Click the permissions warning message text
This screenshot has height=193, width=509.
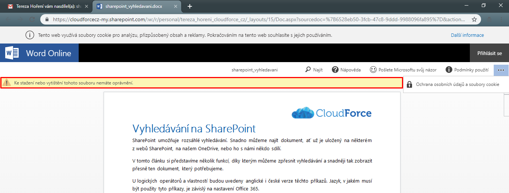click(x=73, y=83)
